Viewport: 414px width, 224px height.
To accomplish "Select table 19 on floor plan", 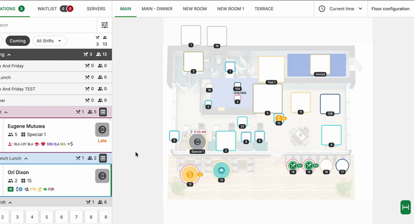I will (217, 36).
